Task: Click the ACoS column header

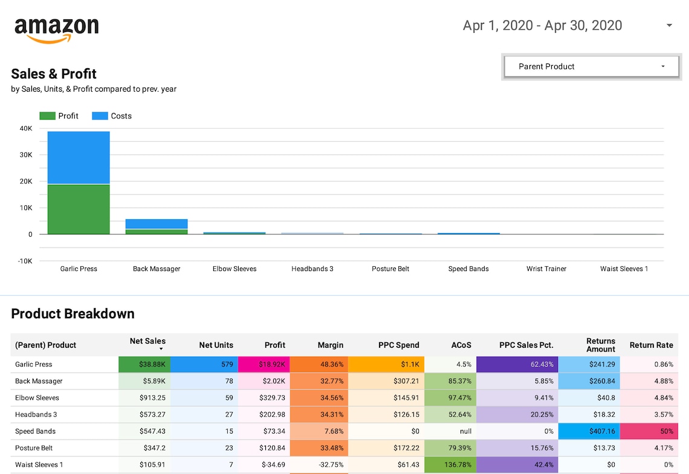Action: [461, 345]
